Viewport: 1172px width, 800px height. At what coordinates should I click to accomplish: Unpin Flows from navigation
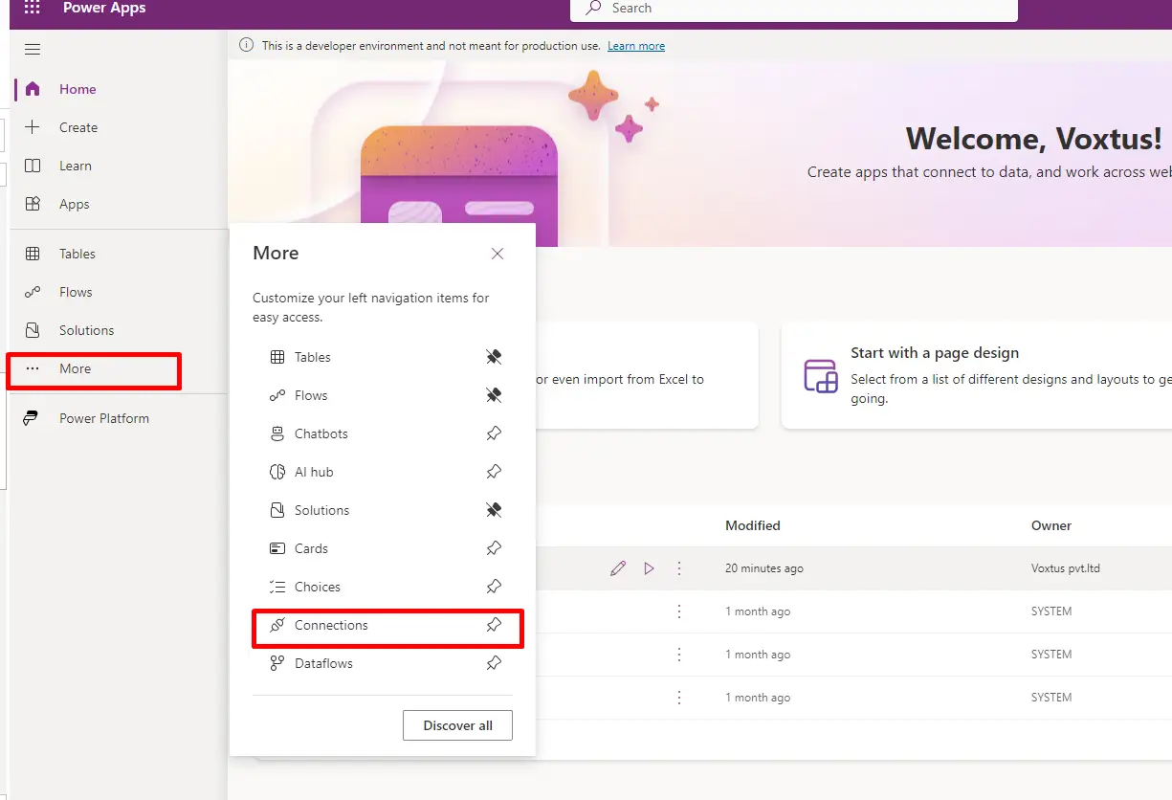(x=494, y=395)
